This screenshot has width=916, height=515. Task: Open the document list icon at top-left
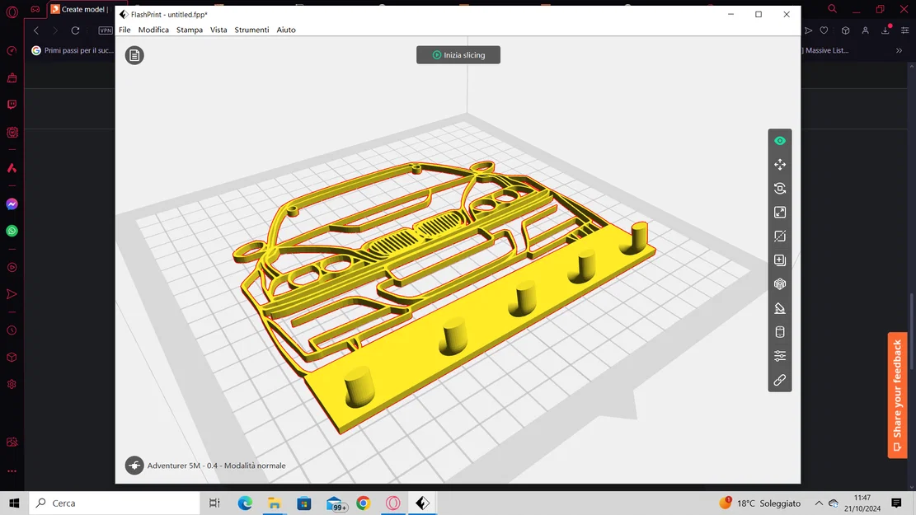tap(134, 55)
